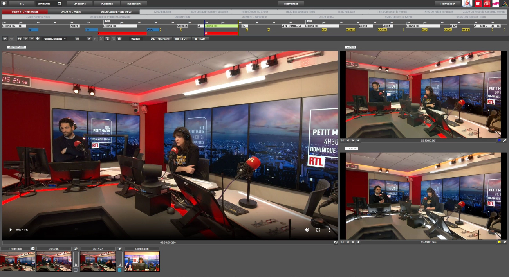
Task: Click the wrench icon under Mark In
Action: [505, 140]
